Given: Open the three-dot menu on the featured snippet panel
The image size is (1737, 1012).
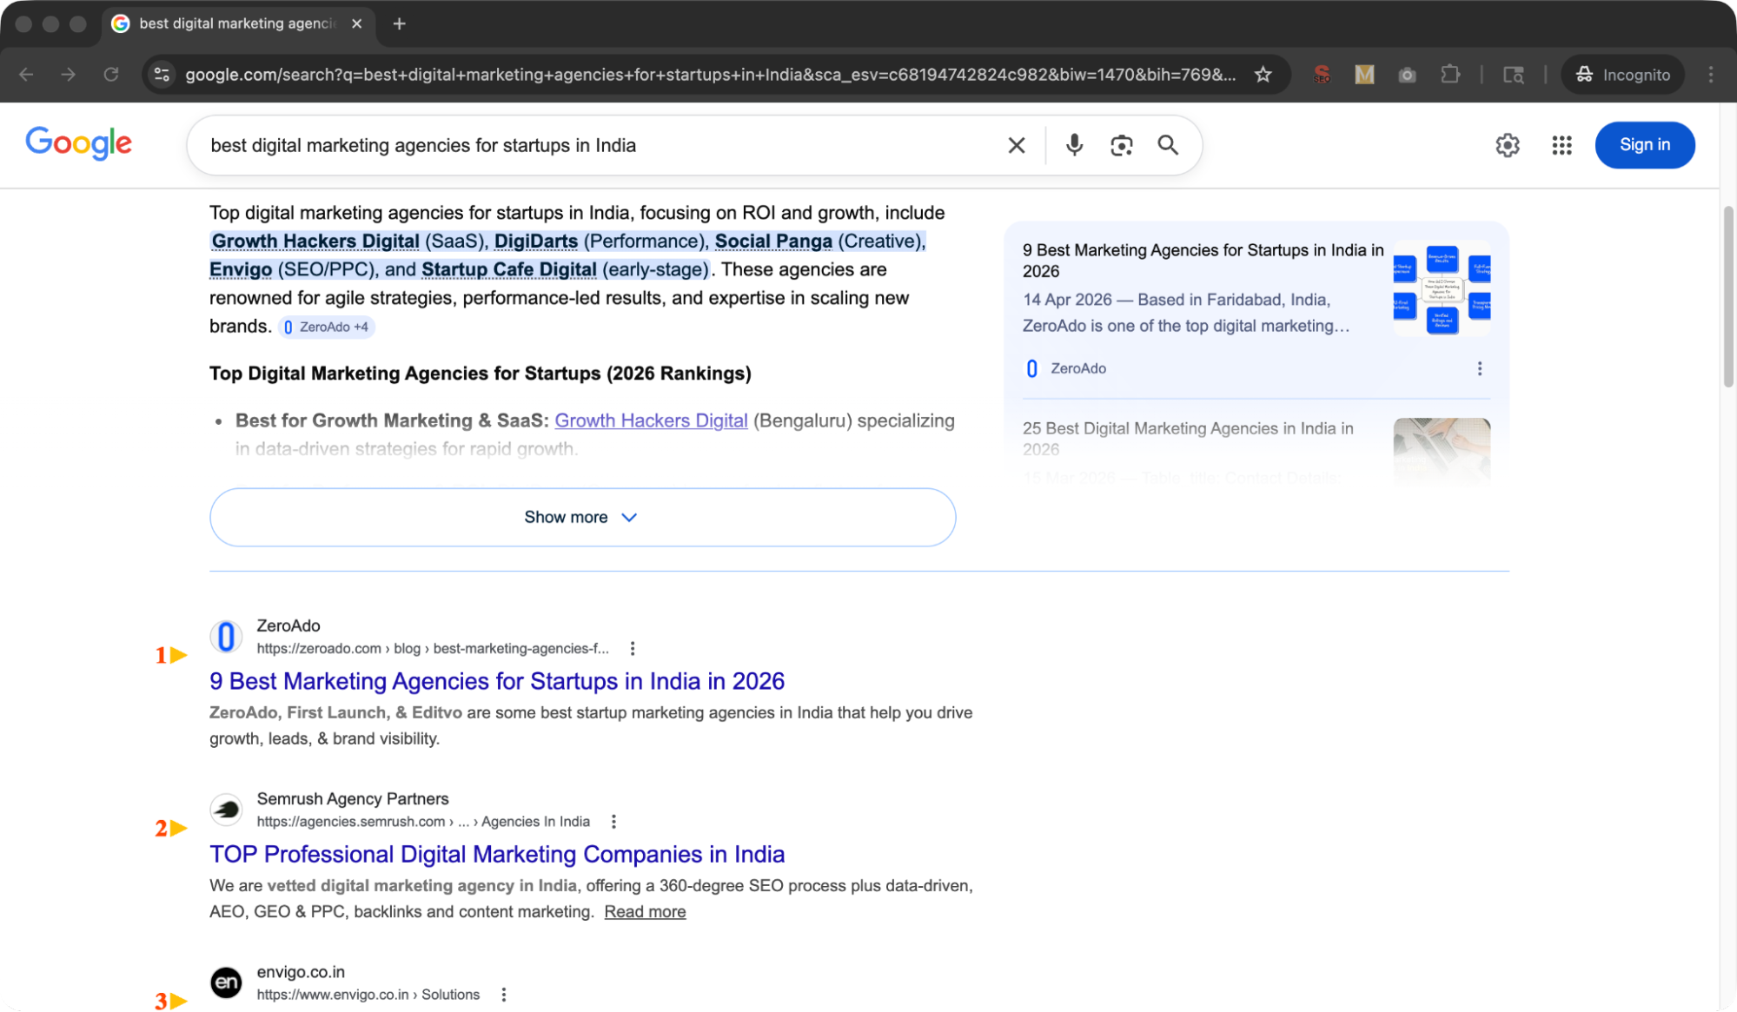Looking at the screenshot, I should [1480, 368].
